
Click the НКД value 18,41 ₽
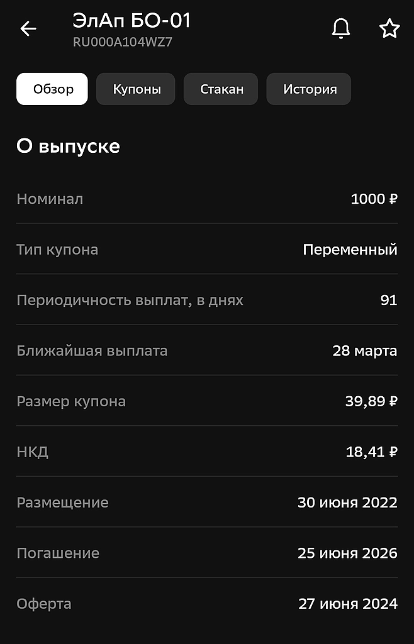tap(371, 452)
